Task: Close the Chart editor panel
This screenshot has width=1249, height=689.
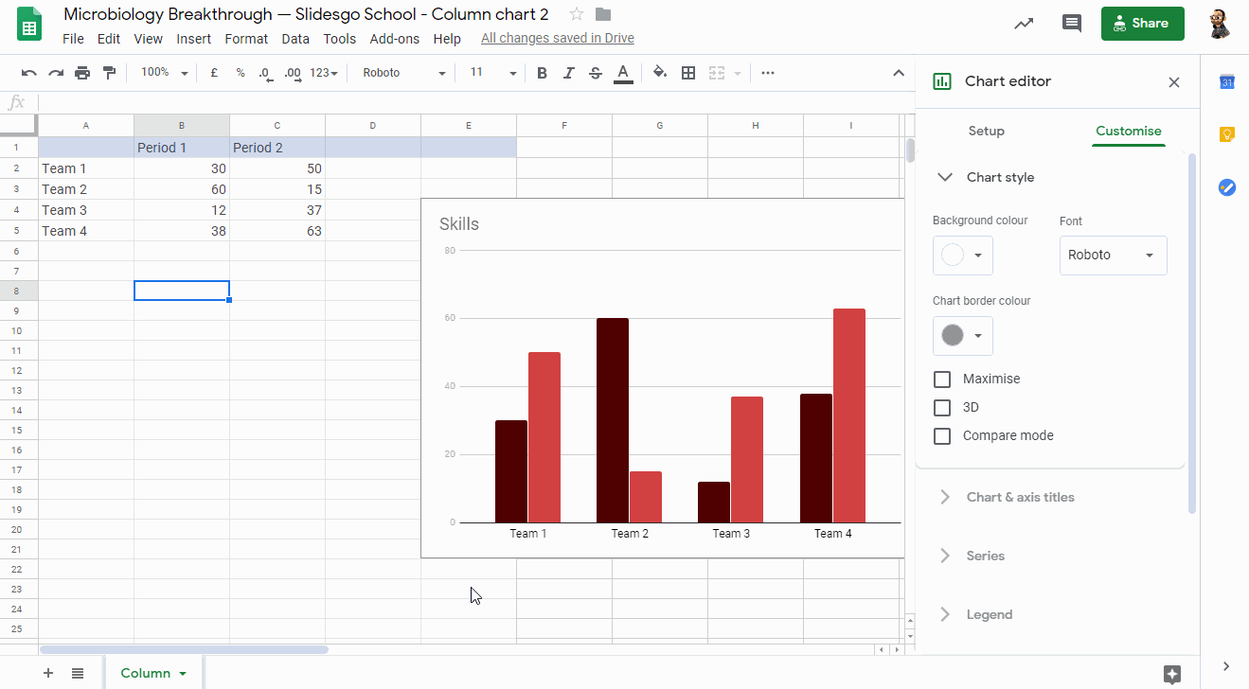Action: 1174,82
